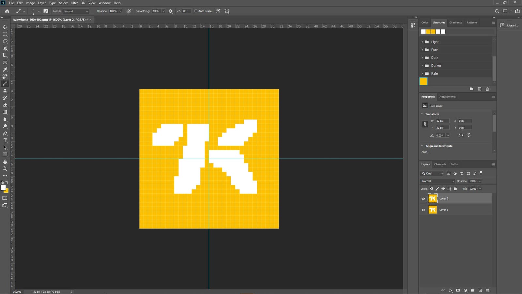Select the Zoom tool
Image resolution: width=522 pixels, height=294 pixels.
[x=5, y=169]
